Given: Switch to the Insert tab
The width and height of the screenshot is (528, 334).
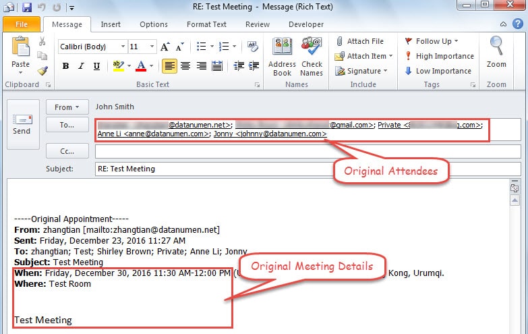Looking at the screenshot, I should point(111,24).
